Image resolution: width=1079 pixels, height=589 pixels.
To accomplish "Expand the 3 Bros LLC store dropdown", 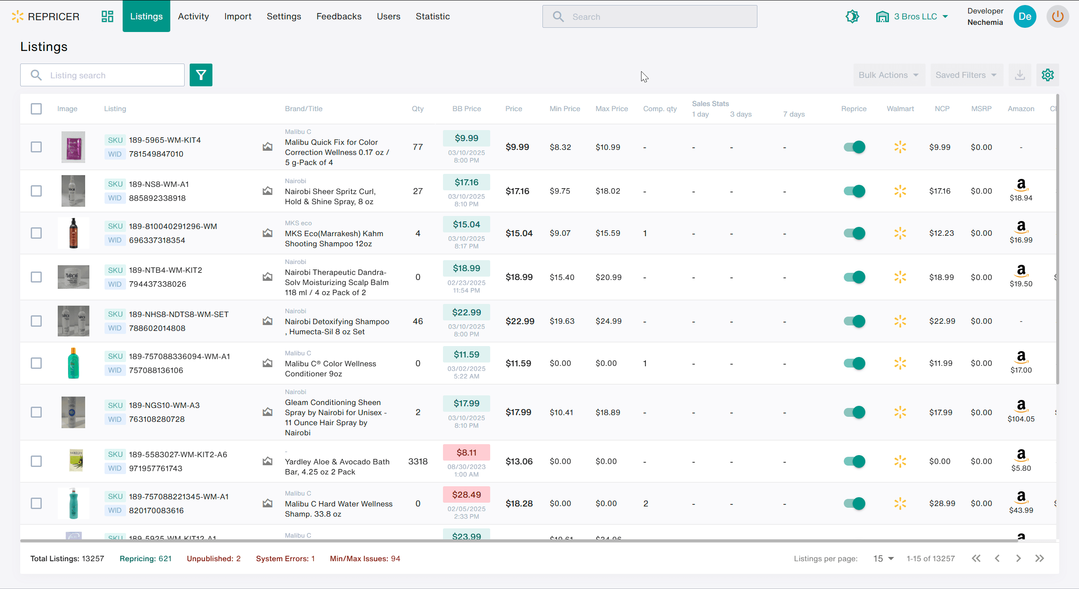I will point(913,16).
